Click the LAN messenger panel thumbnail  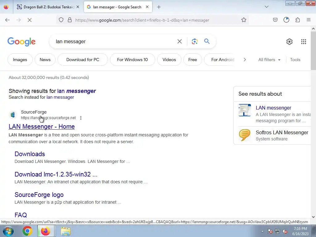[245, 110]
